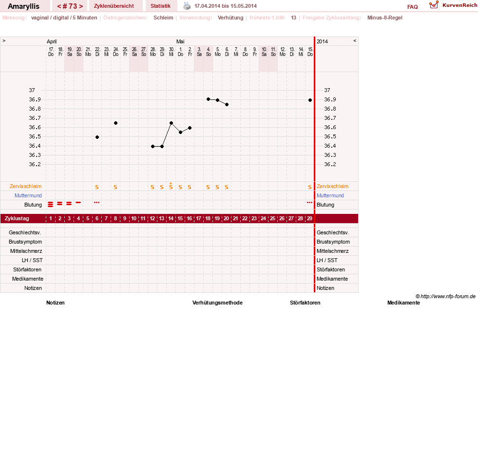Click the Zyklustag row label
The width and height of the screenshot is (478, 458).
17,219
